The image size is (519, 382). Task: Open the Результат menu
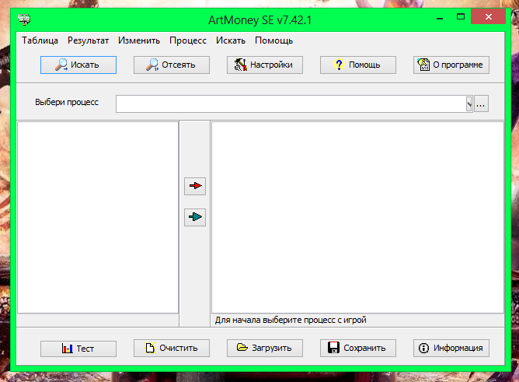(88, 40)
